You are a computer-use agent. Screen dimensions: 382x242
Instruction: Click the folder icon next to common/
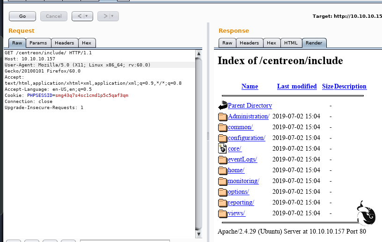(222, 127)
